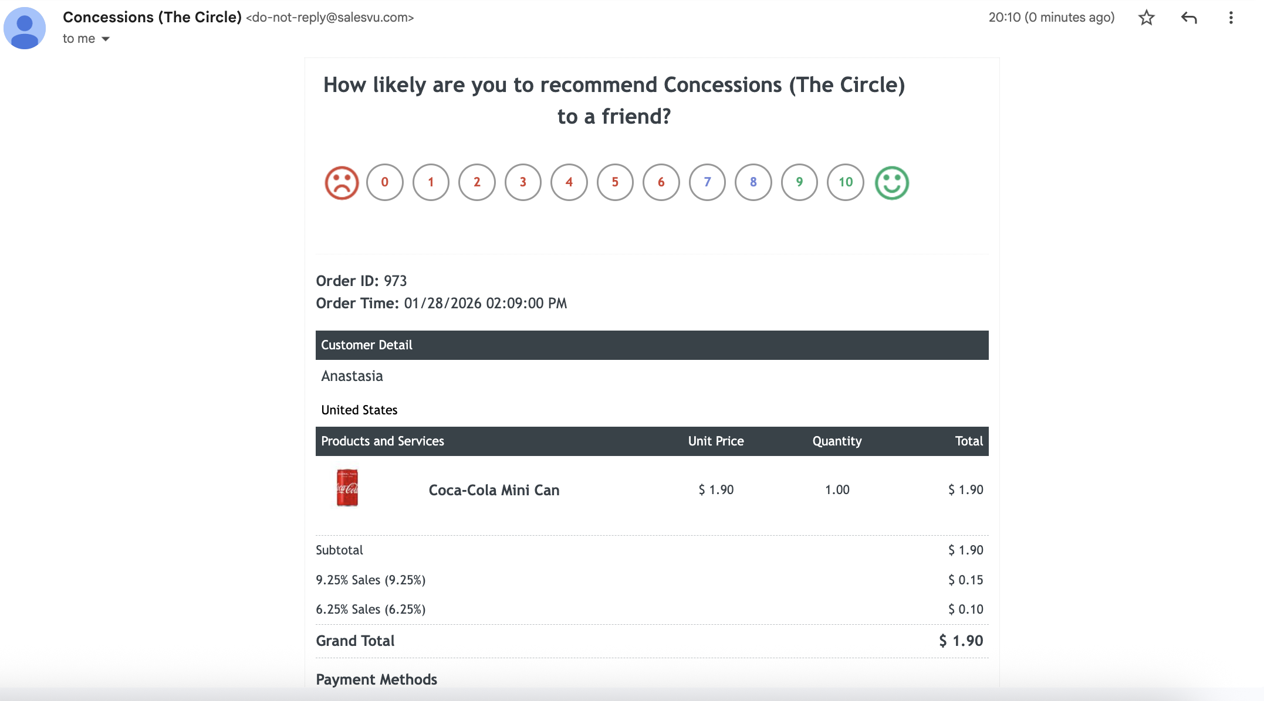Click the Coca-Cola can product image

pyautogui.click(x=347, y=488)
